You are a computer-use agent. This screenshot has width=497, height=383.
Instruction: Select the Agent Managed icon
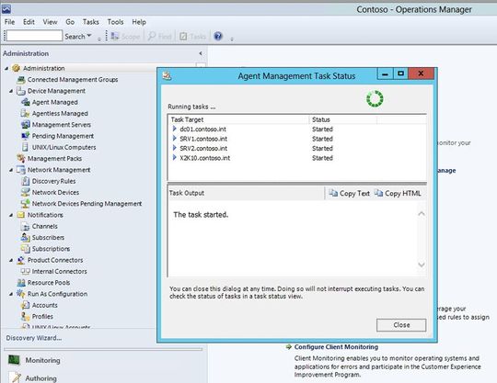click(x=26, y=102)
